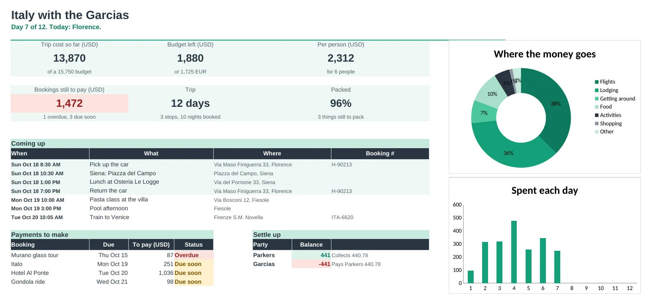Select the trip cost value 13,870

(x=69, y=58)
